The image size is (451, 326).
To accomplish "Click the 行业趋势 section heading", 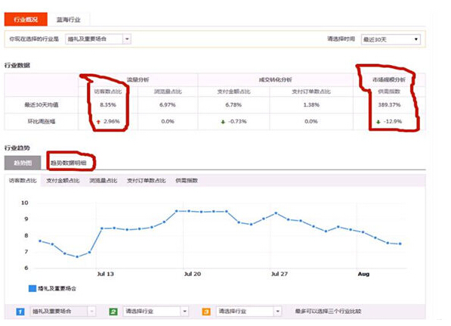I will click(x=17, y=148).
